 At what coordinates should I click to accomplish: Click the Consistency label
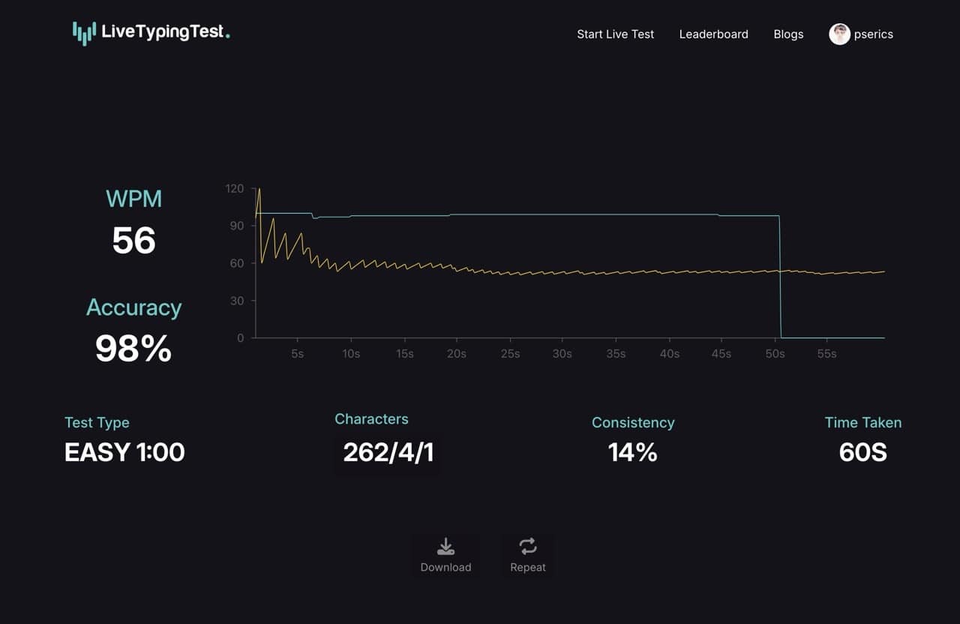click(633, 423)
